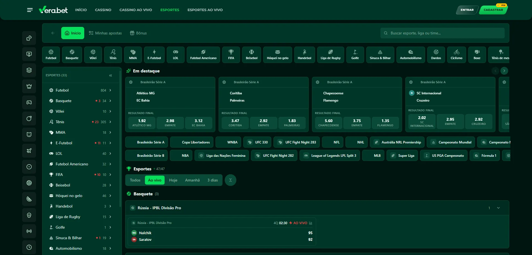The height and width of the screenshot is (255, 532).
Task: Open the CASSINO top menu
Action: (x=103, y=10)
